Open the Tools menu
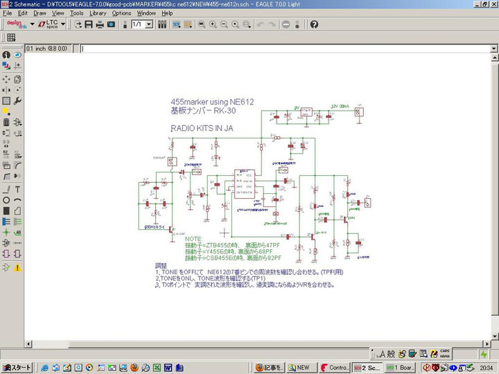The height and width of the screenshot is (374, 499). 76,13
